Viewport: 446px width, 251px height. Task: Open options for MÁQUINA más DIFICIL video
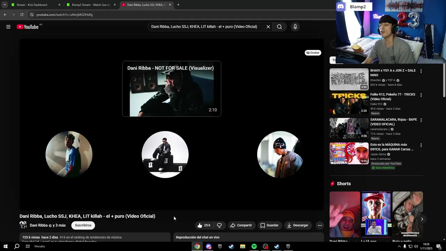pos(421,145)
